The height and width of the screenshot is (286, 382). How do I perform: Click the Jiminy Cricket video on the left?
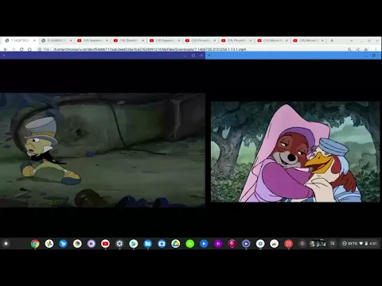pyautogui.click(x=103, y=150)
